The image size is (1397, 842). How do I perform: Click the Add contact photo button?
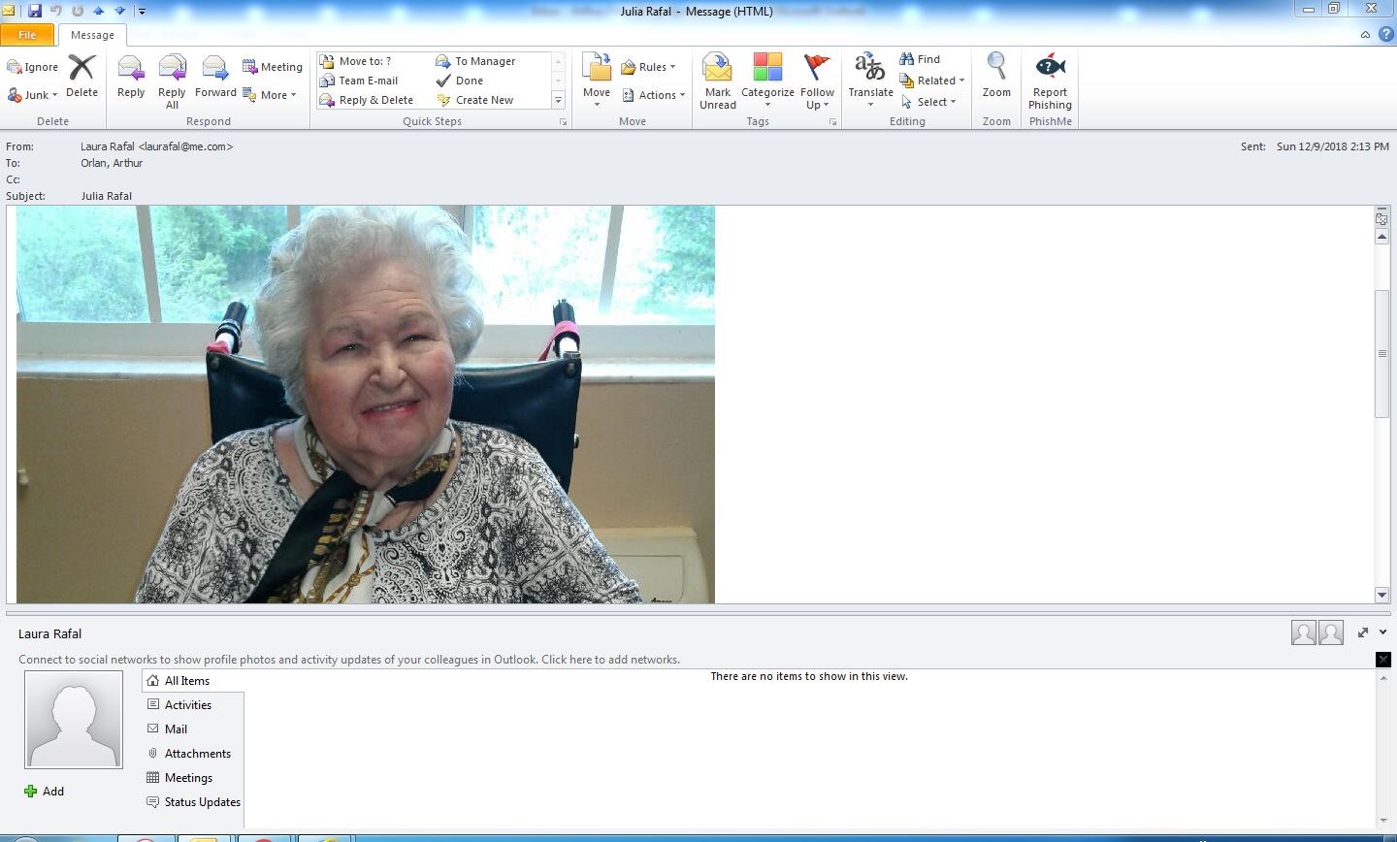coord(45,791)
